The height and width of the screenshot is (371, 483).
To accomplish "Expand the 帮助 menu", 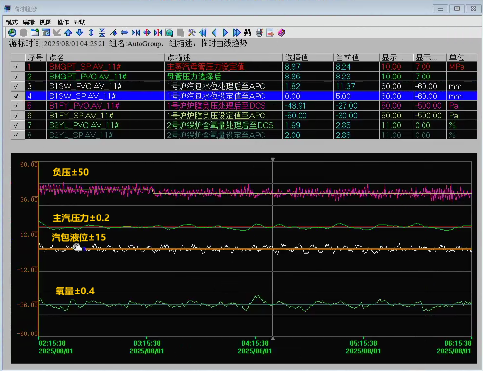I will click(x=80, y=22).
